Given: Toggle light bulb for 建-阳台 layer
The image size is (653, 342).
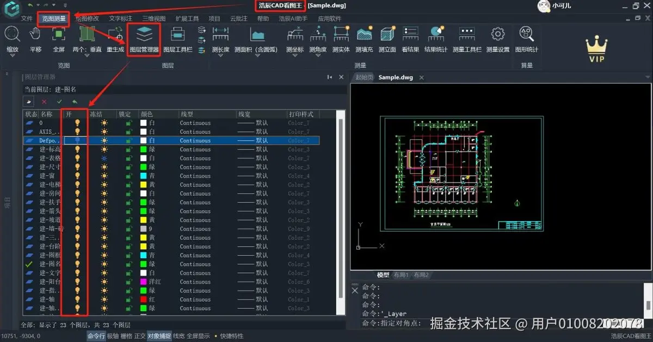Looking at the screenshot, I should point(77,282).
